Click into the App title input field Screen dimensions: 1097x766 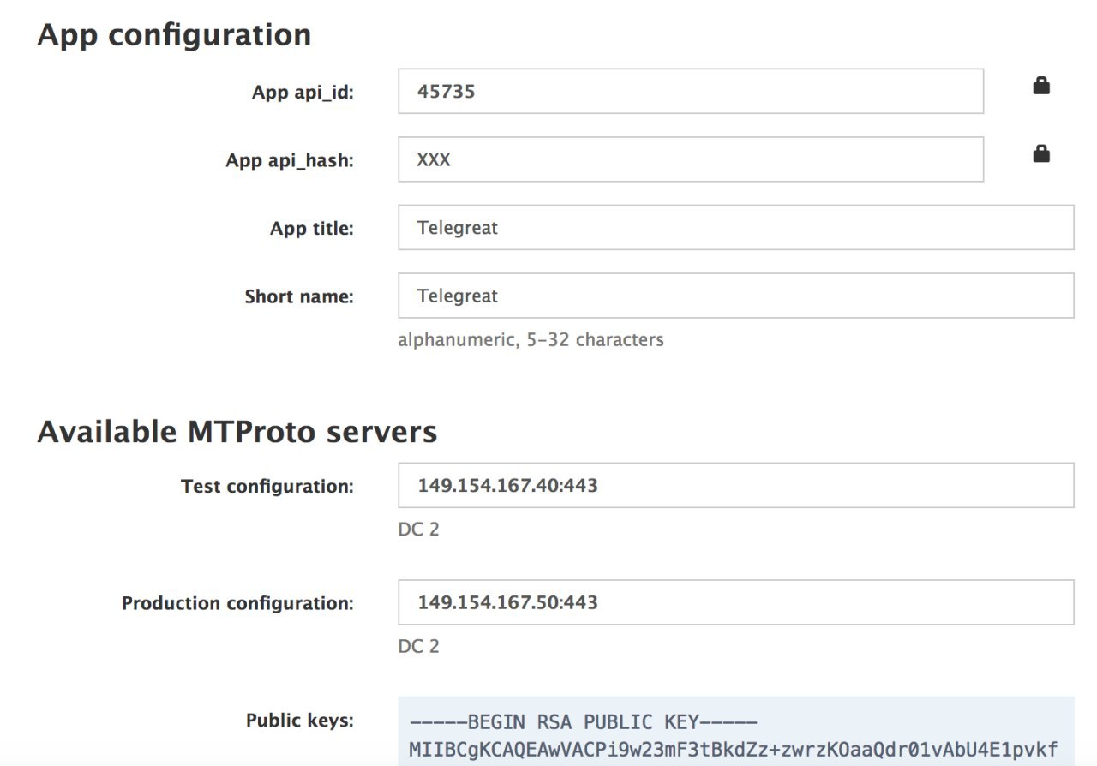[x=735, y=228]
